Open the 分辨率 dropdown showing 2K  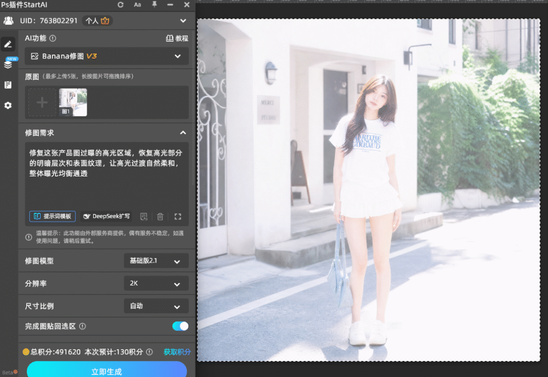(156, 283)
